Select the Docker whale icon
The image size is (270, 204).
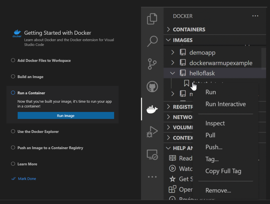pyautogui.click(x=152, y=109)
